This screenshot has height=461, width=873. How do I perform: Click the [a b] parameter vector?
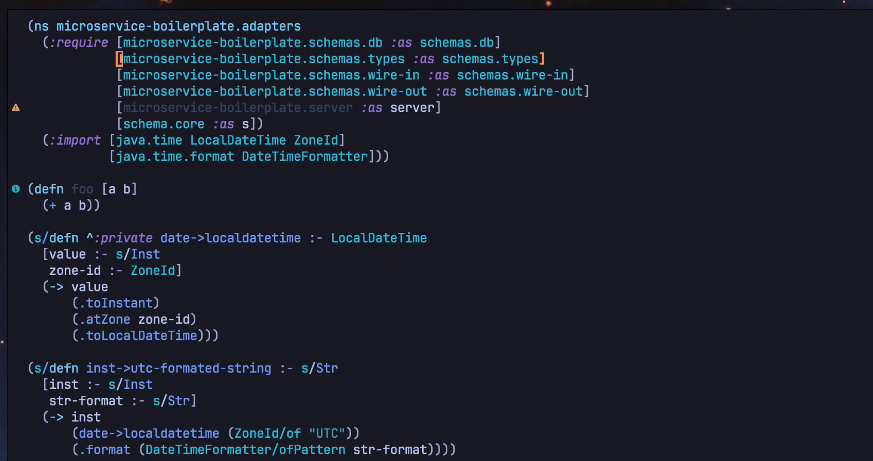[119, 189]
